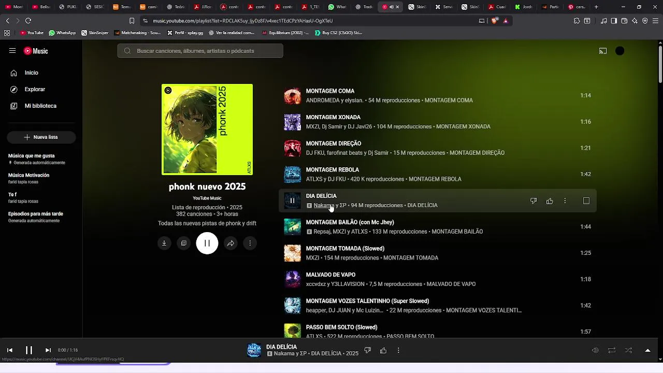Open Mi biblioteca in the sidebar
Screen dimensions: 663x373
point(41,106)
